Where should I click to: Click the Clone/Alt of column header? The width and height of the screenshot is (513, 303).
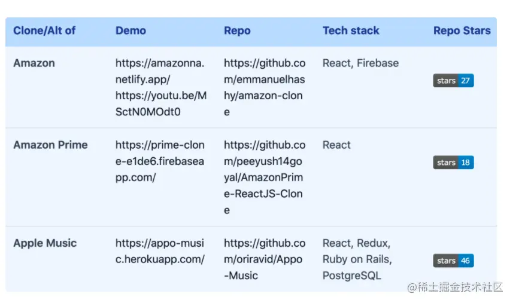[x=44, y=30]
